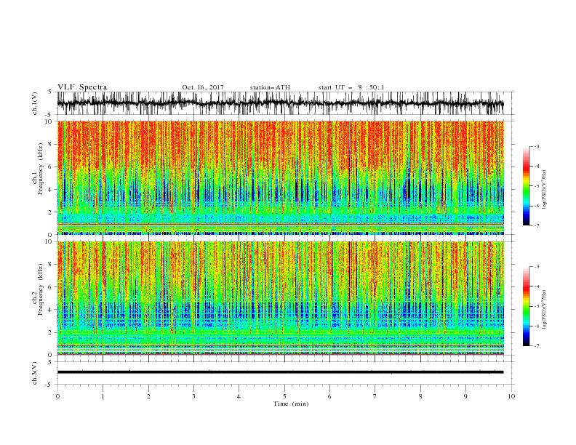The width and height of the screenshot is (576, 445).
Task: Select the date text "Oct. 16, 2017"
Action: [x=203, y=87]
